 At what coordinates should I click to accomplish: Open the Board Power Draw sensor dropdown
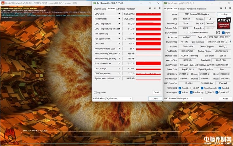[x=119, y=63]
